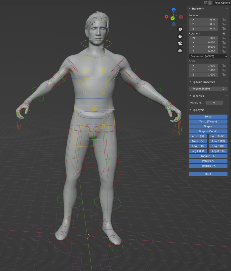Click the Location Z field
This screenshot has height=271, width=231.
(x=203, y=29)
